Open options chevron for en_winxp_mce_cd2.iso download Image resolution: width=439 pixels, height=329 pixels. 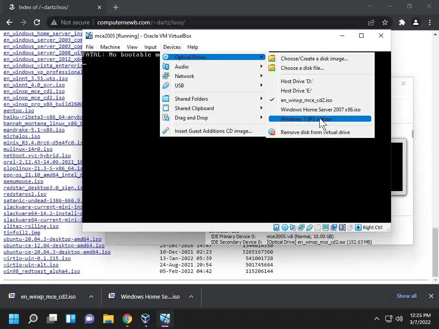(91, 296)
